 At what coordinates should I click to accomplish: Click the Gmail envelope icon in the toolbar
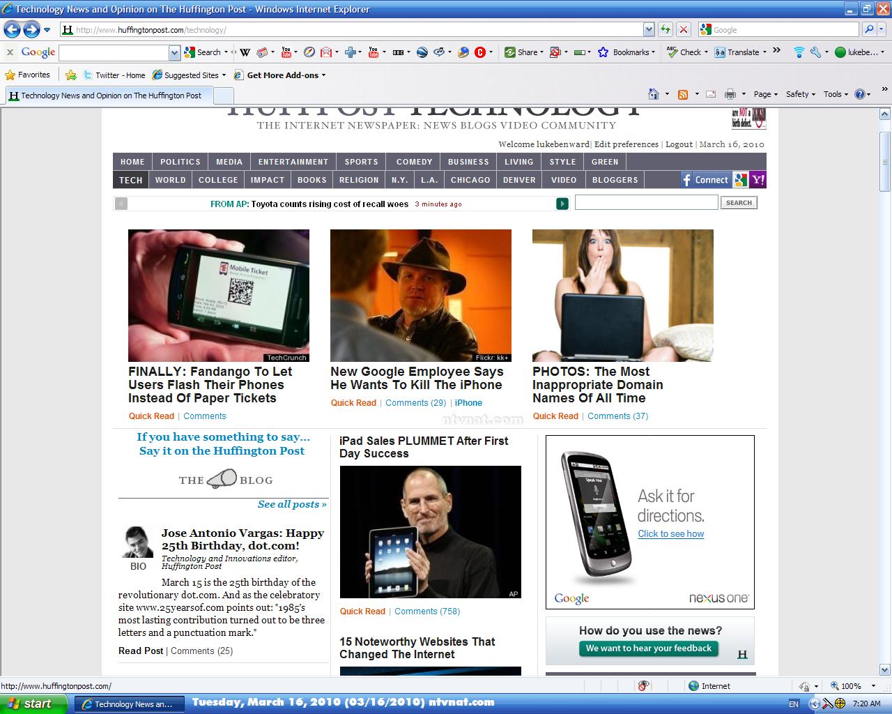point(327,52)
